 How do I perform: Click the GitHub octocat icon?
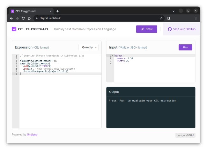point(170,29)
